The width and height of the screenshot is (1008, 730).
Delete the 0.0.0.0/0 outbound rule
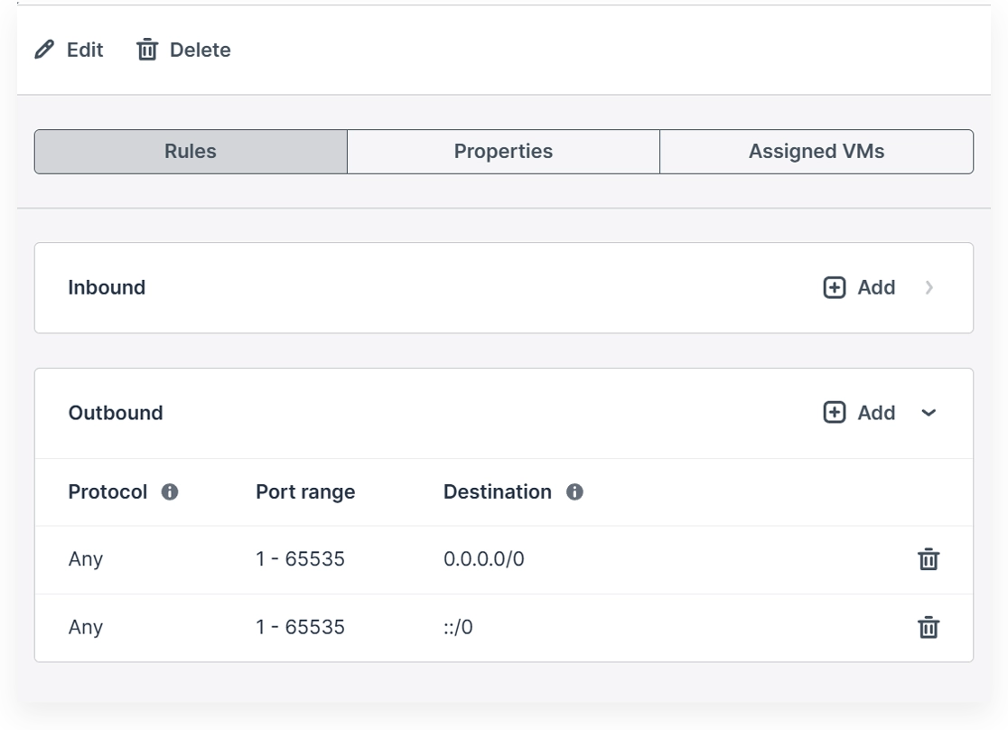(x=928, y=559)
